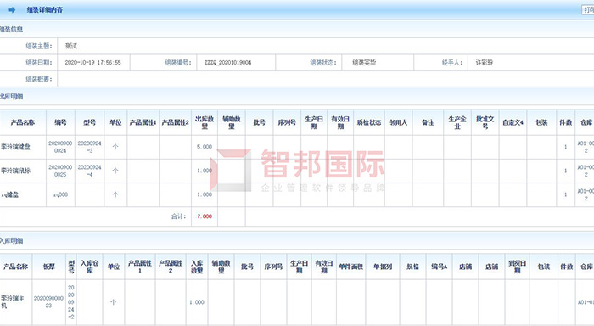The width and height of the screenshot is (594, 326).
Task: Click the assembly number ZZZQ_20201019004
Action: pyautogui.click(x=227, y=63)
